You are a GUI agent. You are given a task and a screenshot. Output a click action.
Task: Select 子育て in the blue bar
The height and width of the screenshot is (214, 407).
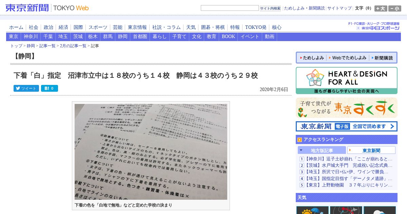[x=179, y=37]
